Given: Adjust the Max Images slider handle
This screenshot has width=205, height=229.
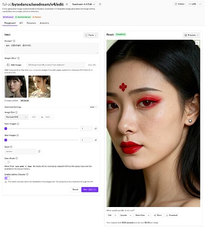Looking at the screenshot, I should point(6,140).
